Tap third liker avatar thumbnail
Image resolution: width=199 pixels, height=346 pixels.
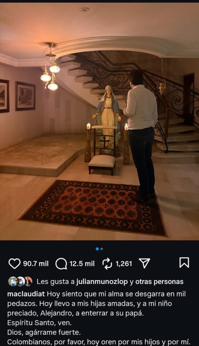tap(28, 281)
